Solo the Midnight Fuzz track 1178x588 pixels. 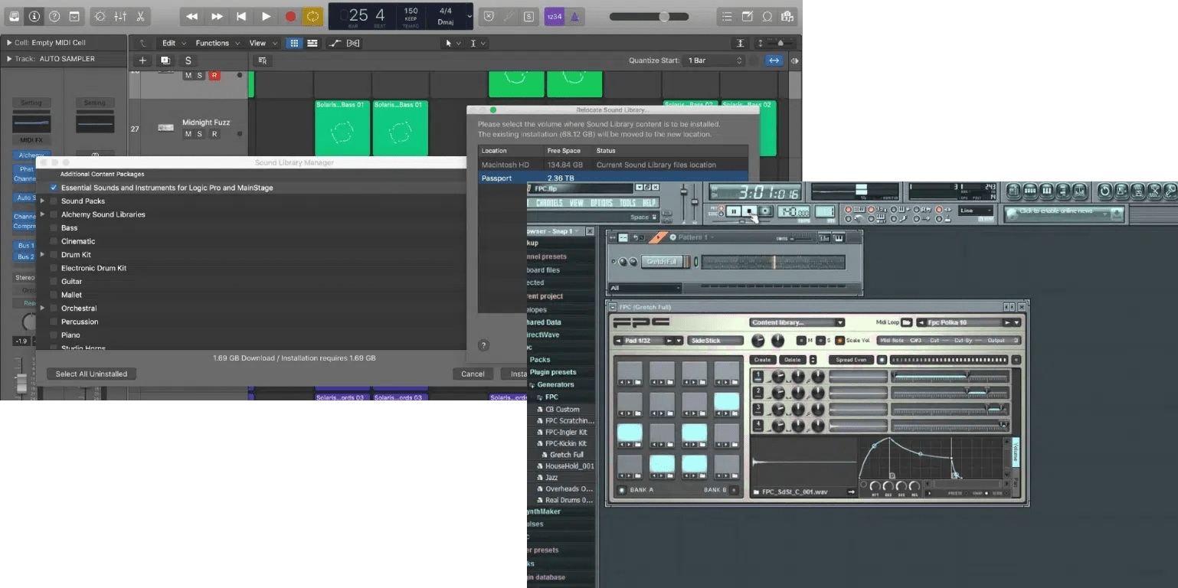(x=200, y=134)
